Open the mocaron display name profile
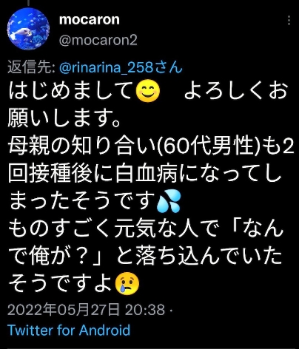 point(90,20)
